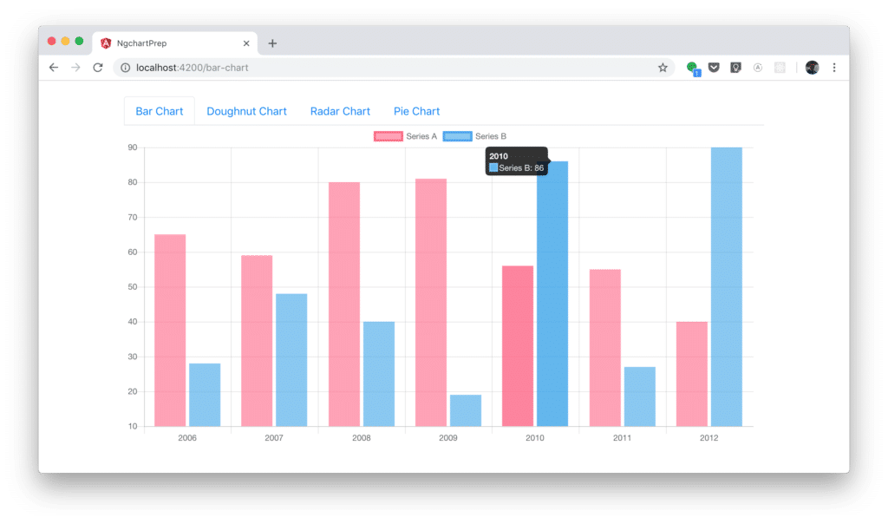The height and width of the screenshot is (524, 888).
Task: Select the Bar Chart tab
Action: (160, 111)
